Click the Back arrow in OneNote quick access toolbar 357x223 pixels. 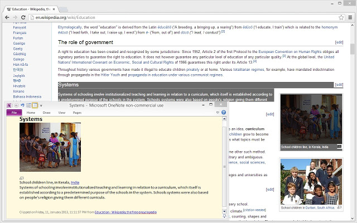click(x=16, y=105)
